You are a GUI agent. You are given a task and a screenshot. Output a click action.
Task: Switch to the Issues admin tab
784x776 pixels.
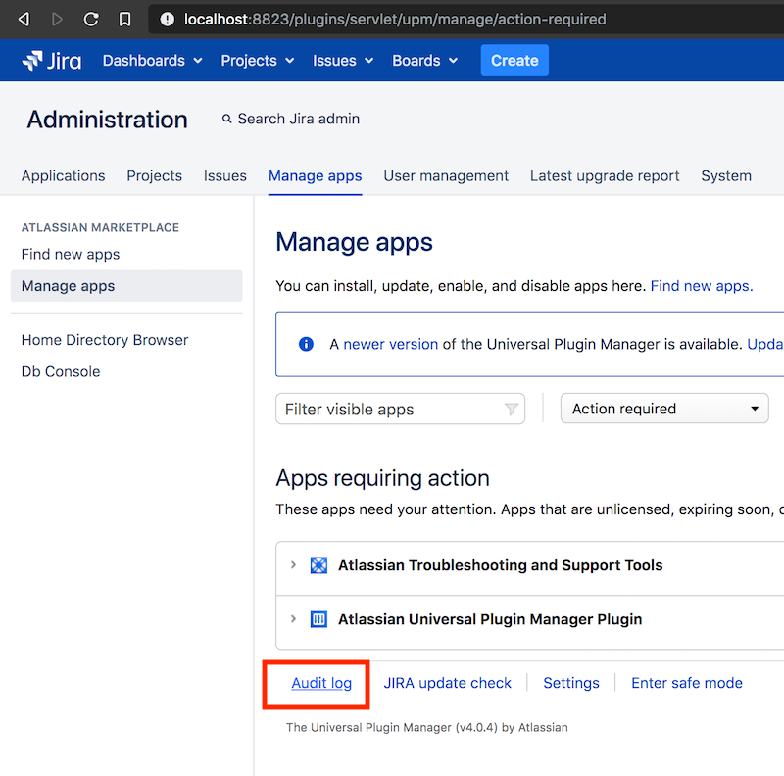[225, 176]
